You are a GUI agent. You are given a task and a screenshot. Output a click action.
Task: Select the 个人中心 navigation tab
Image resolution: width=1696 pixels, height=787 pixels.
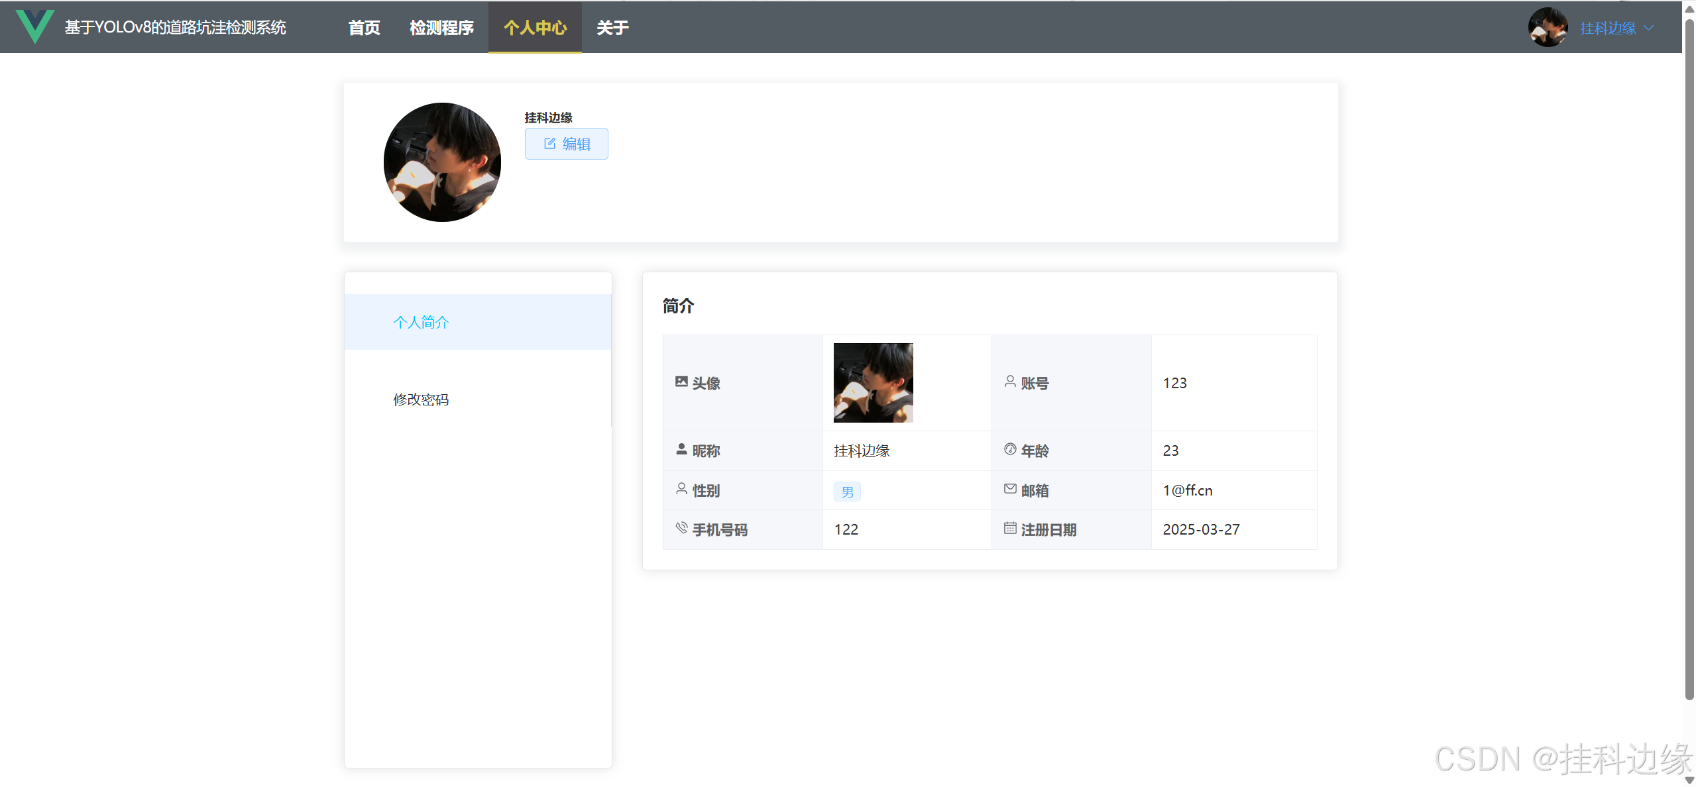tap(535, 28)
